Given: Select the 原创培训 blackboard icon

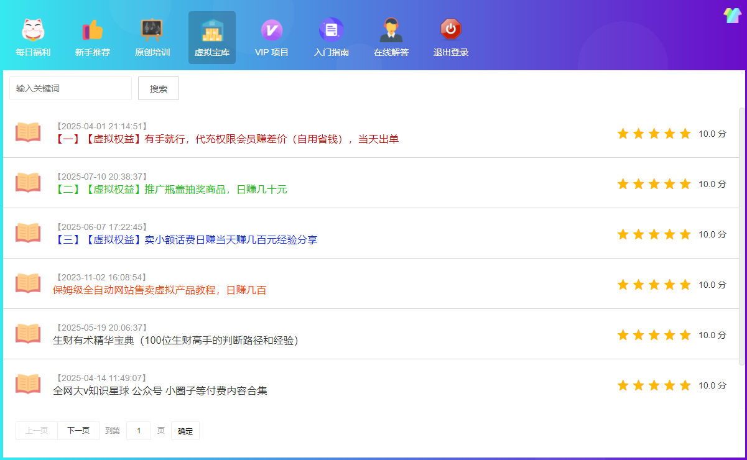Looking at the screenshot, I should point(152,30).
